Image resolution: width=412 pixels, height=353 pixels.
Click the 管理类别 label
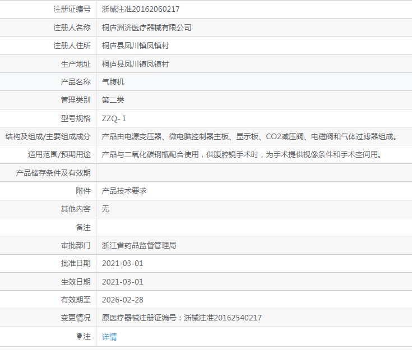point(76,100)
